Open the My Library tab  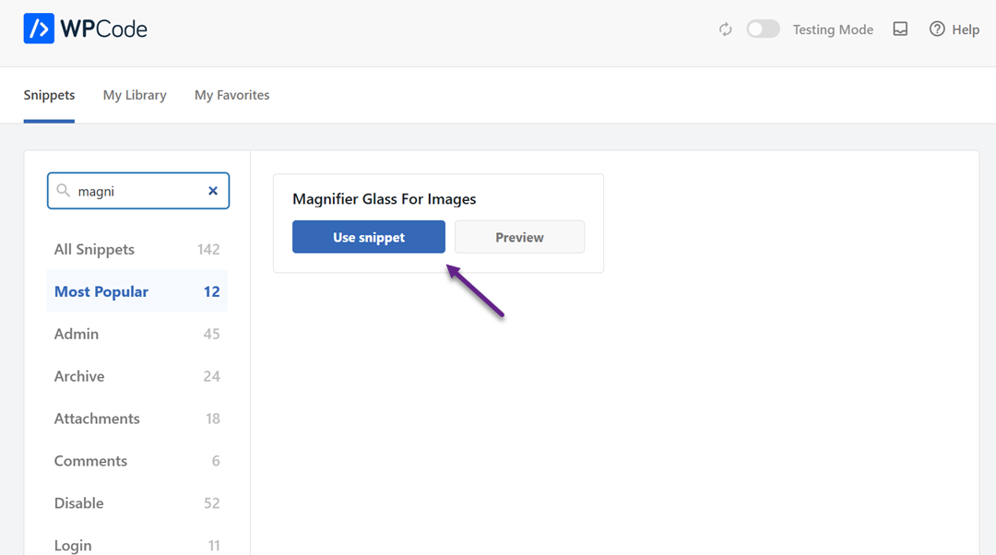135,95
